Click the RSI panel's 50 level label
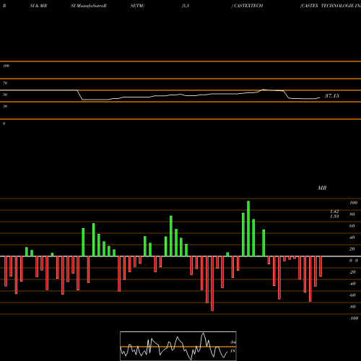This screenshot has width=361, height=361. (x=5, y=95)
